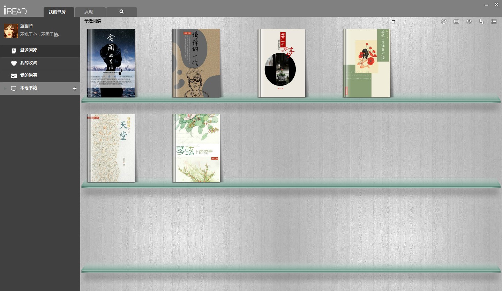
Task: Expand the 本地书籍 tree arrow
Action: (5, 89)
